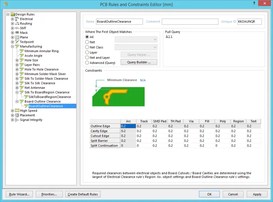273x202 pixels.
Task: Select the Advanced (Query) radio button
Action: coord(87,63)
